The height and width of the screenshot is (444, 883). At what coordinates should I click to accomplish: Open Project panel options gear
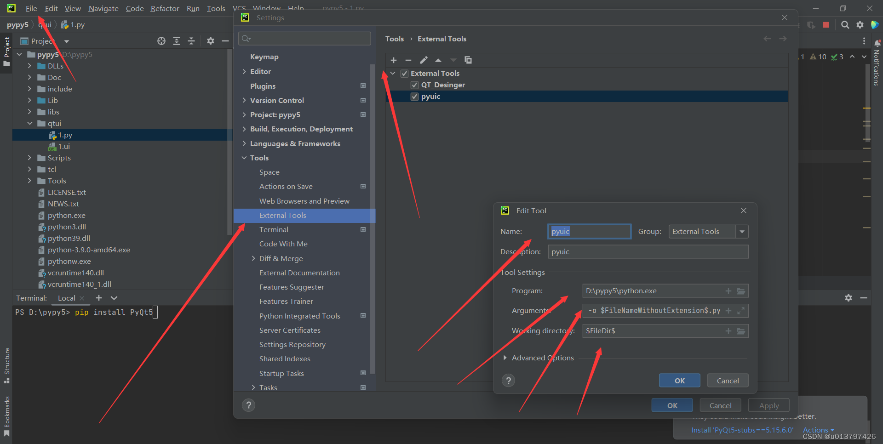point(211,41)
